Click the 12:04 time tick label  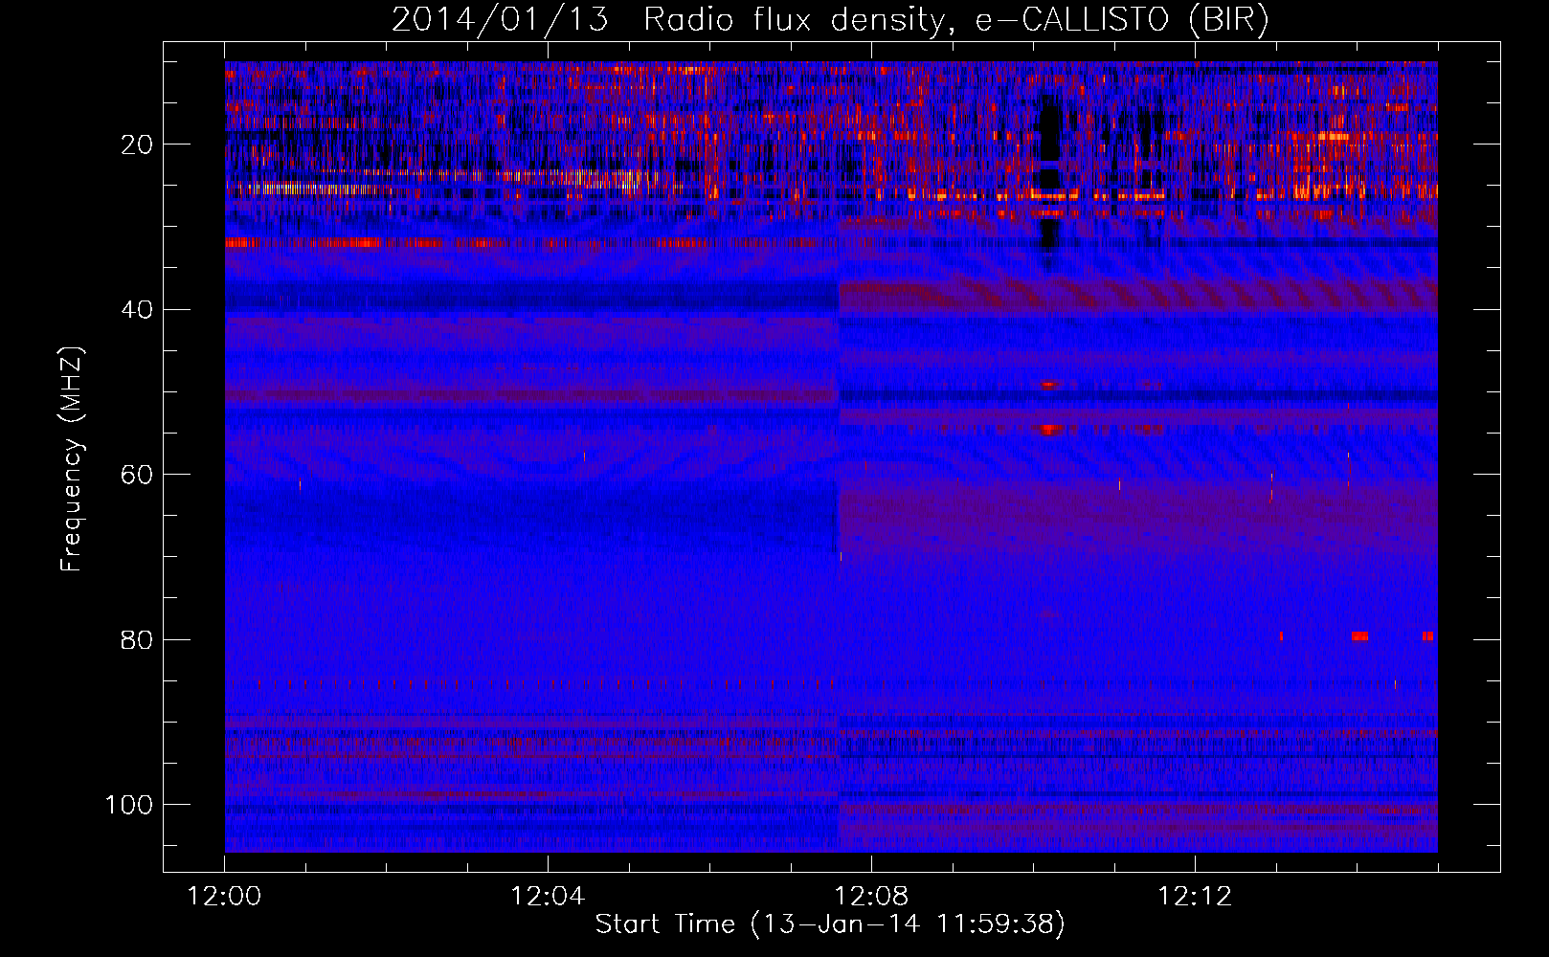coord(548,897)
